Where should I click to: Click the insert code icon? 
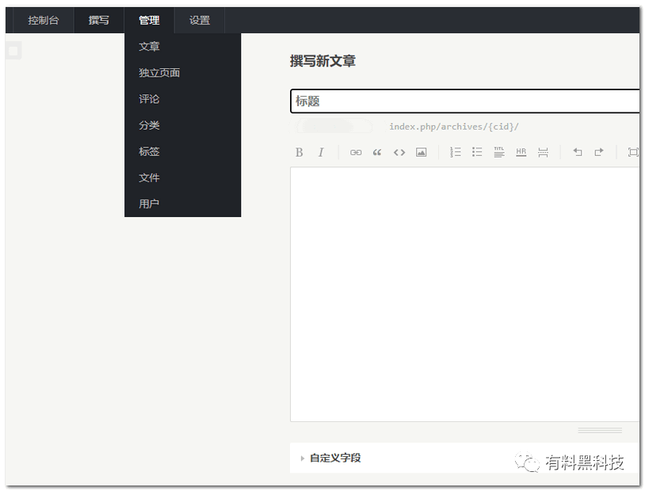point(399,152)
